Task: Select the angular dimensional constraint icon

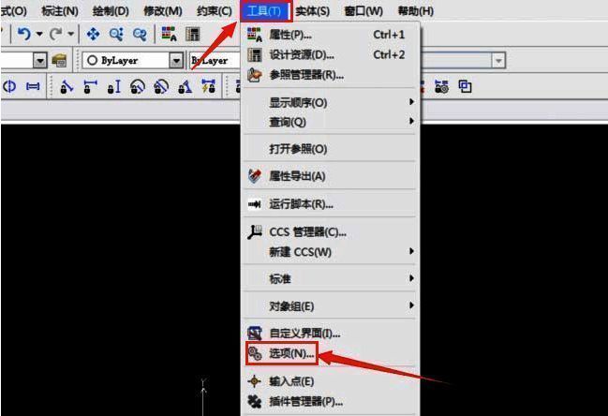Action: [185, 86]
